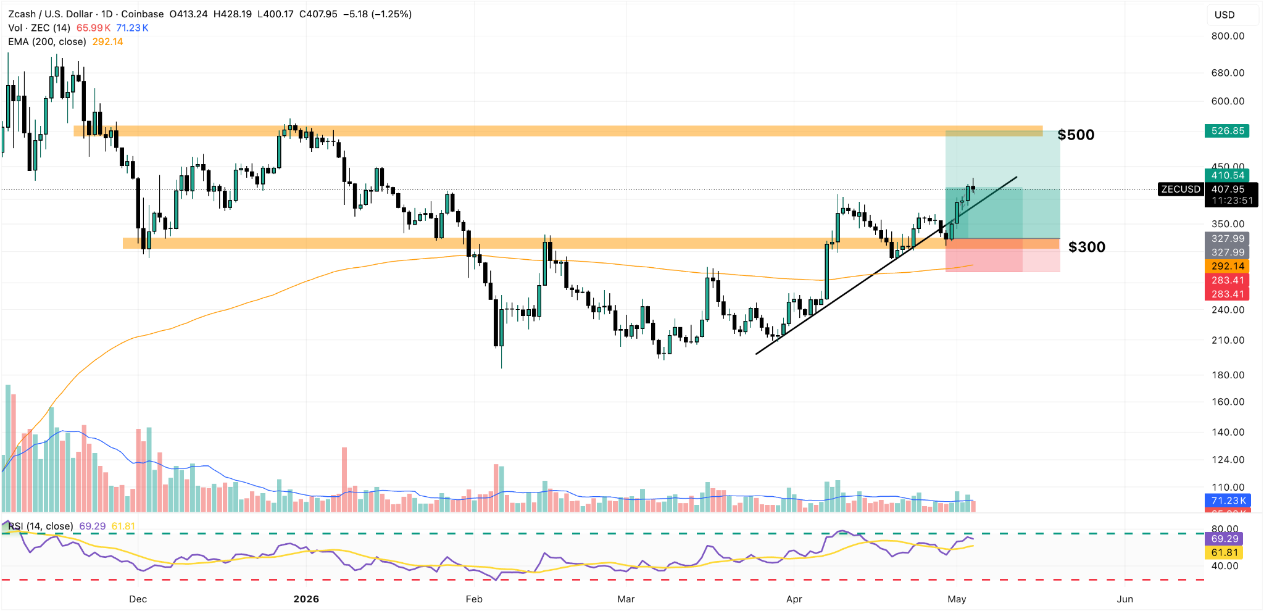Click the green dashed RSI overbought line
The width and height of the screenshot is (1264, 611).
click(602, 534)
